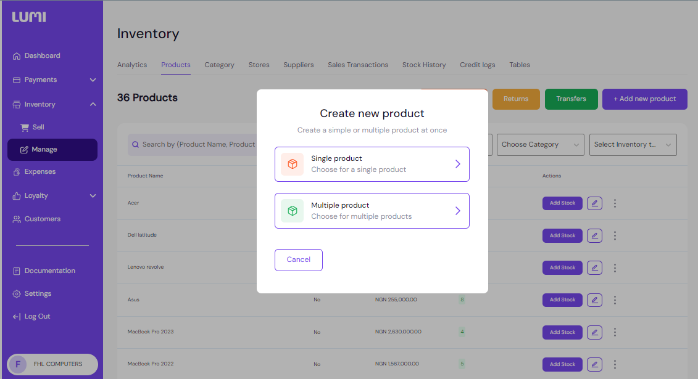Collapse the Inventory menu chevron
The height and width of the screenshot is (379, 698).
(x=93, y=105)
